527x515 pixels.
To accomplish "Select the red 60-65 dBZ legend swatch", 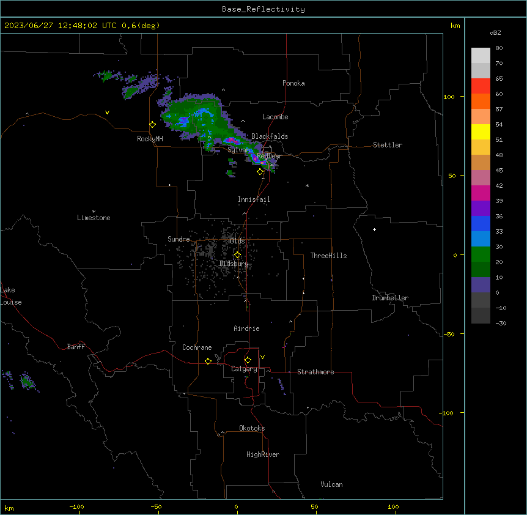I will tap(481, 86).
